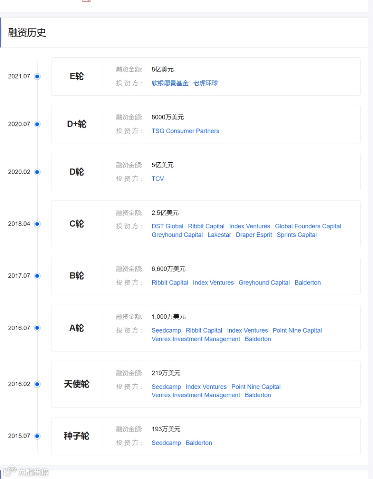Viewport: 373px width, 479px height.
Task: Click the 8000万美元 funding amount
Action: coord(168,117)
